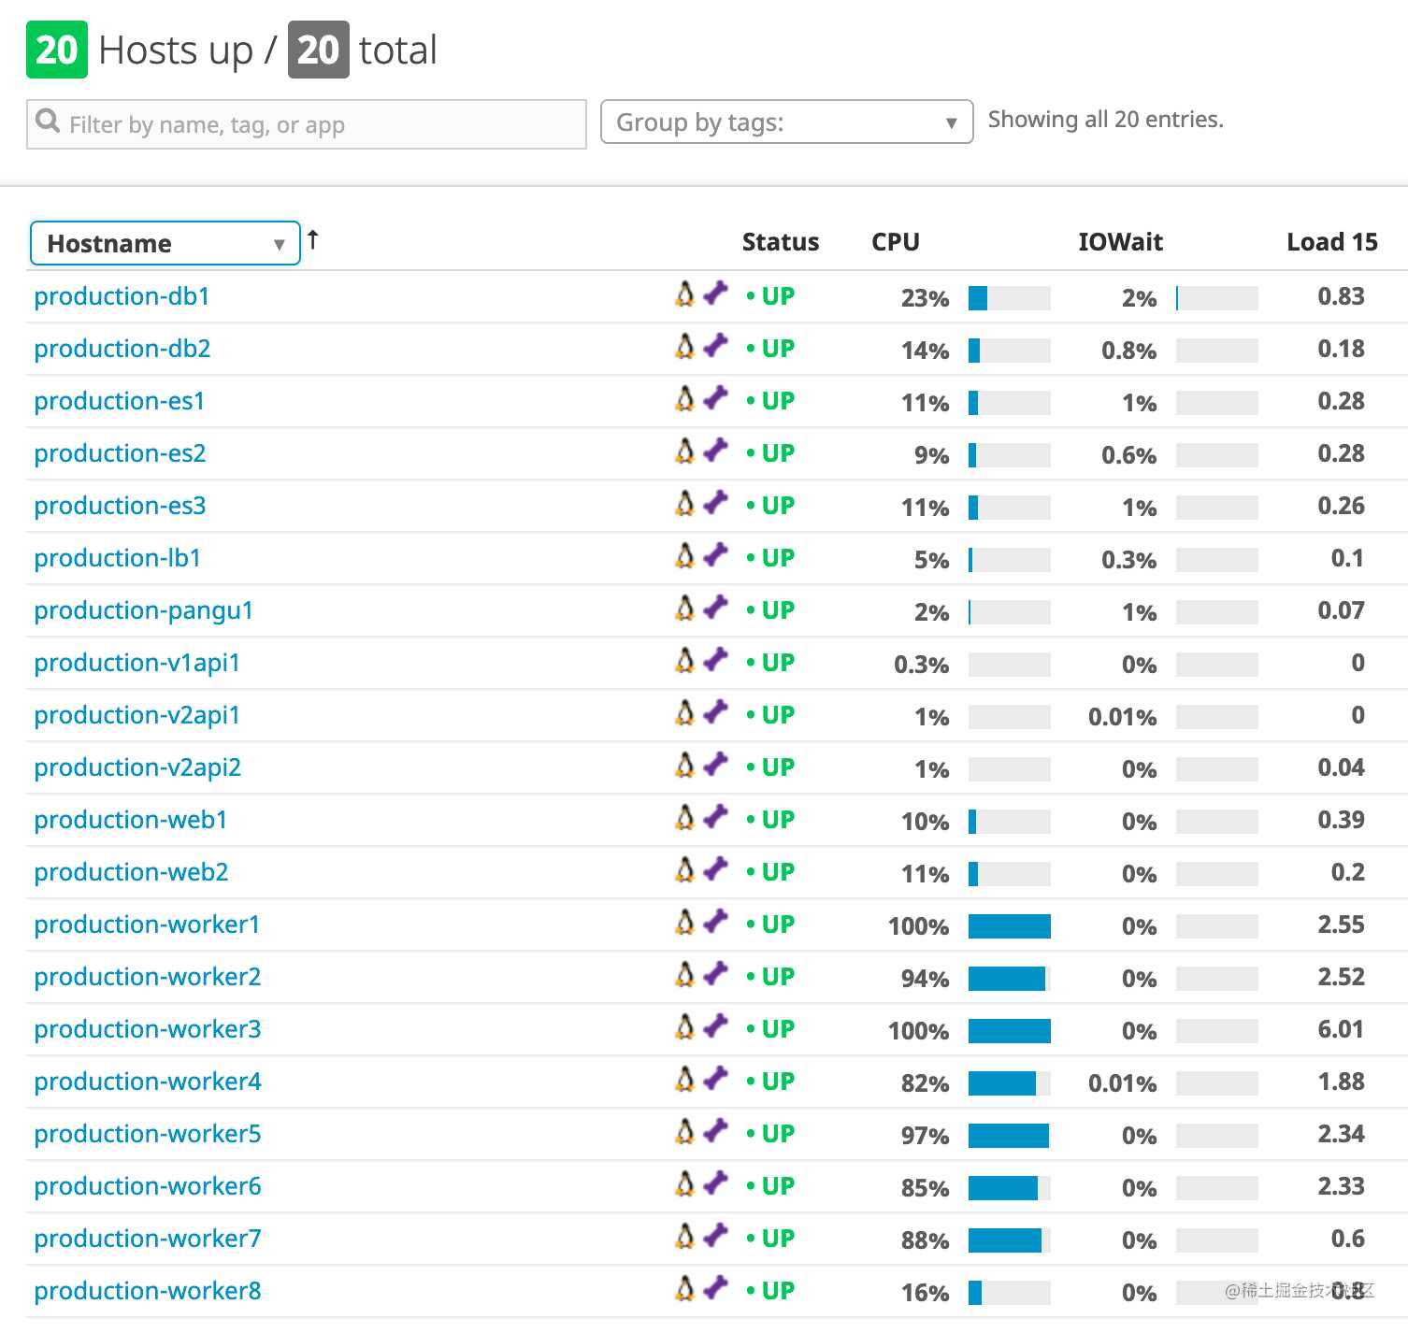1408x1333 pixels.
Task: Click the purple bone icon for production-db1
Action: point(715,293)
